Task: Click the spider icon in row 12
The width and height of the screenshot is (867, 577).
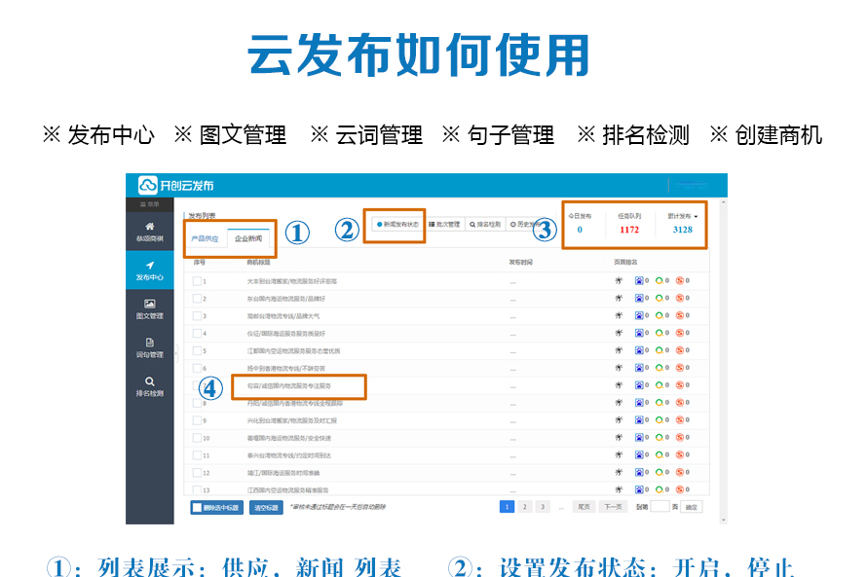Action: pos(619,472)
